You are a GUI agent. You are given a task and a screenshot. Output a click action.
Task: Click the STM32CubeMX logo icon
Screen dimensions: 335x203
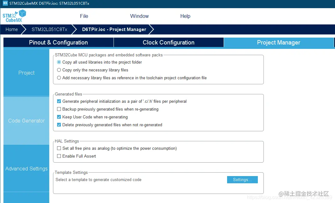14,16
